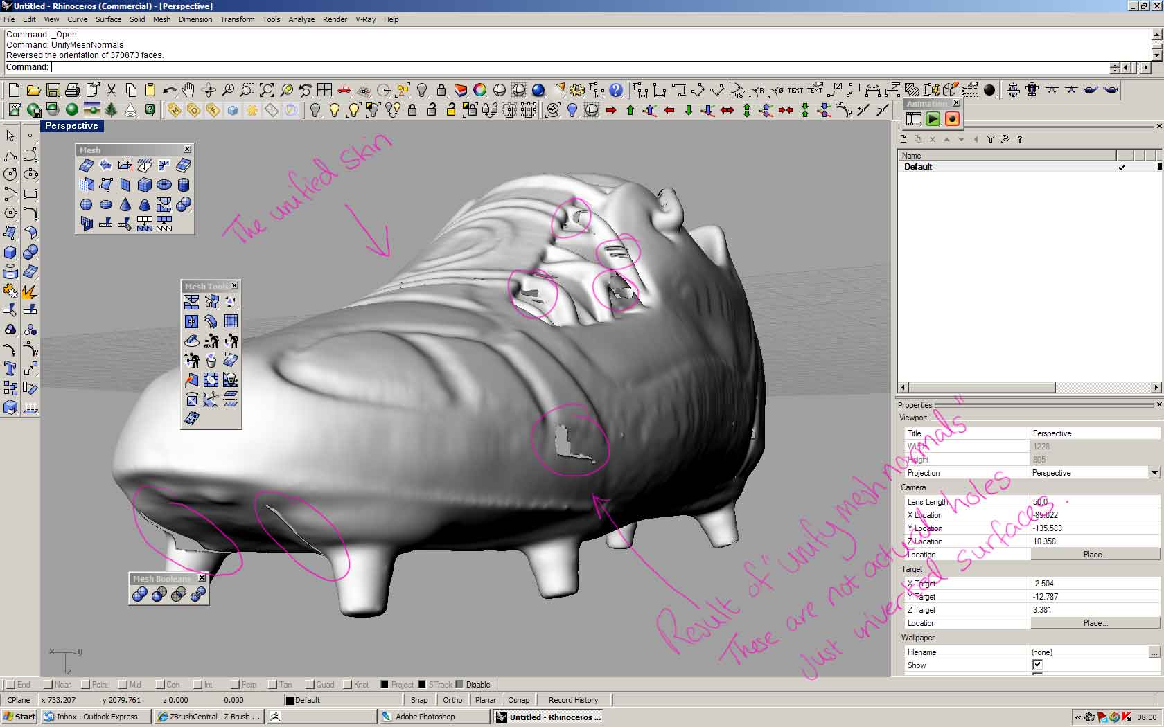Click first Mesh Booleans union icon
1164x727 pixels.
[x=139, y=595]
